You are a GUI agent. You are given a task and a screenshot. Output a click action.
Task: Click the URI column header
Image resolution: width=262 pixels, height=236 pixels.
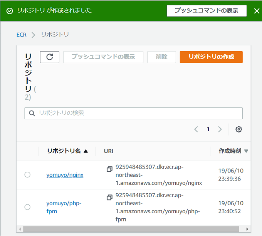coord(108,151)
